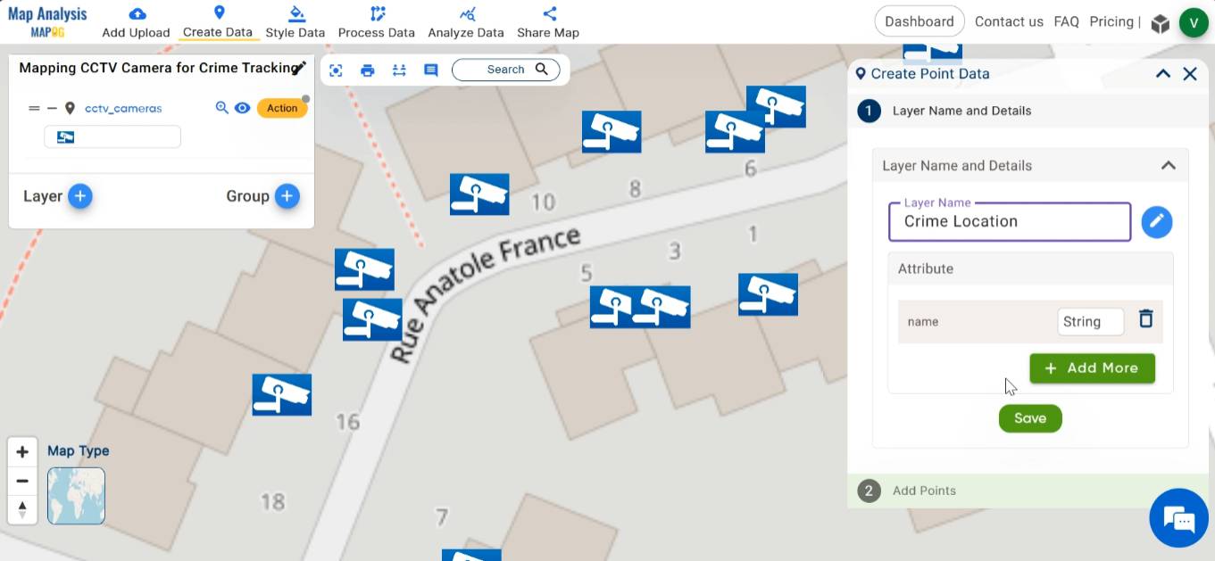Click the drag handle of cctv_cameras layer

[34, 108]
